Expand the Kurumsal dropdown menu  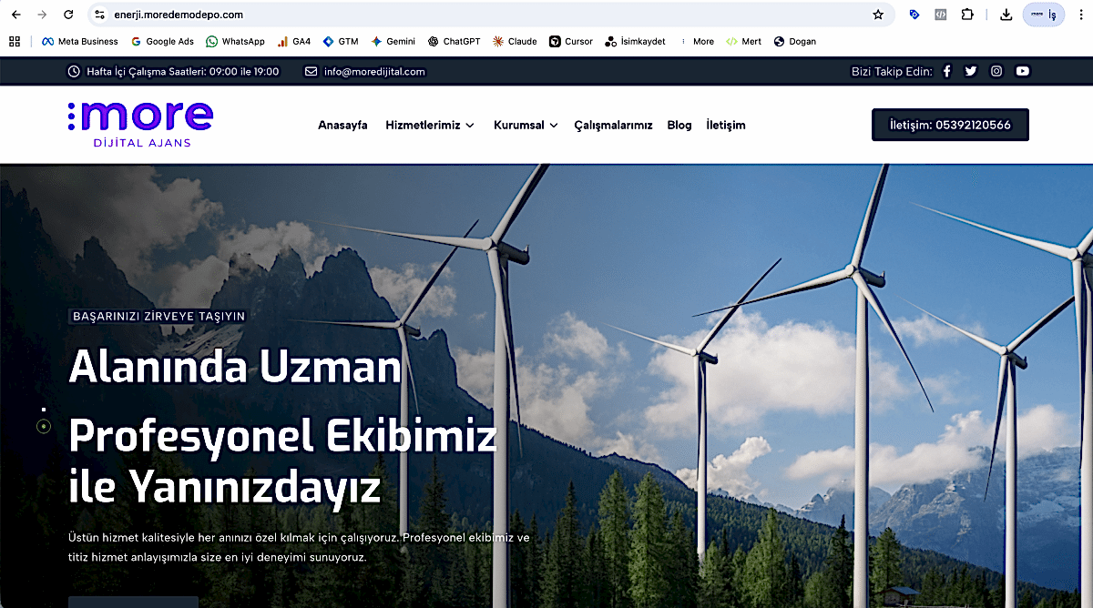(525, 125)
